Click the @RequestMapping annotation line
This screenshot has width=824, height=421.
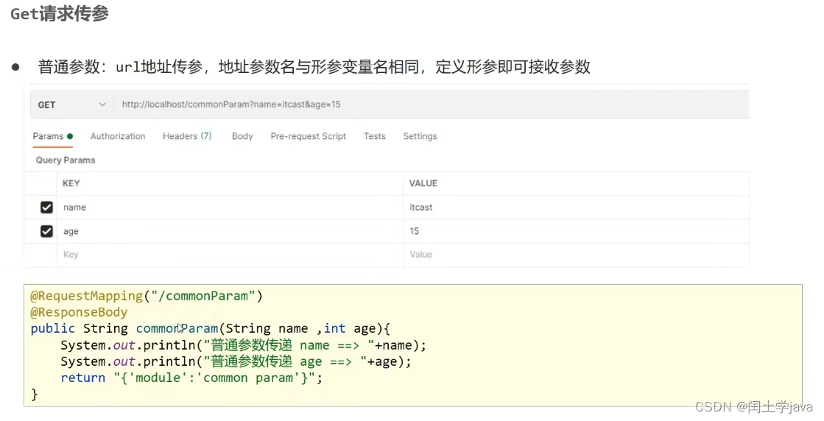(147, 296)
